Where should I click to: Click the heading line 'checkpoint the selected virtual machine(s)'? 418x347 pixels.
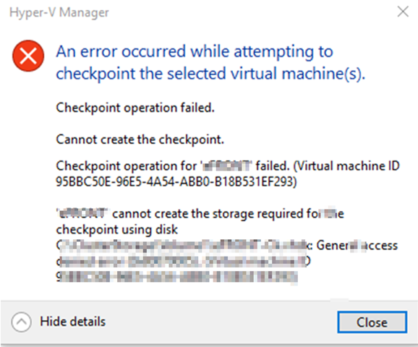[210, 74]
